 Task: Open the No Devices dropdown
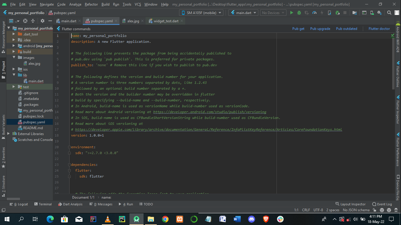click(x=273, y=13)
